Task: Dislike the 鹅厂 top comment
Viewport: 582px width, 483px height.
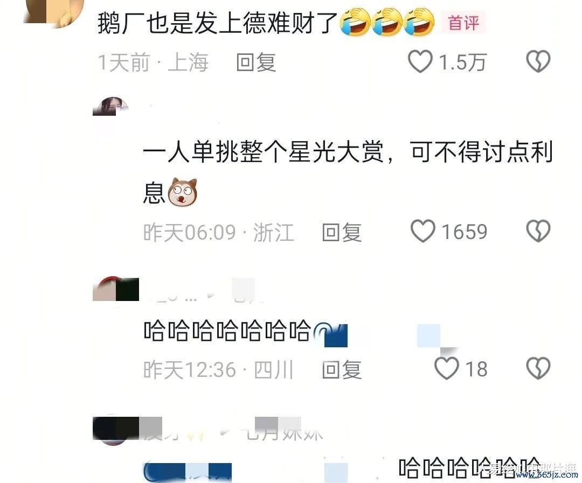Action: click(x=538, y=61)
